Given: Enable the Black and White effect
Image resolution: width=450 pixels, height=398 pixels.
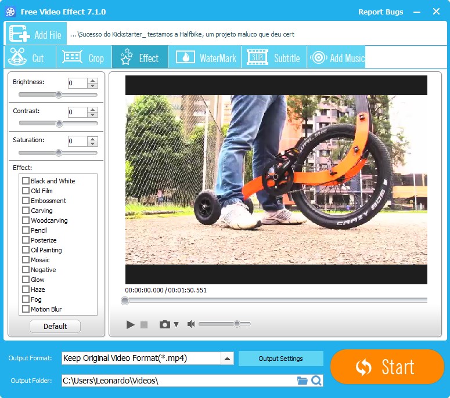Looking at the screenshot, I should 26,181.
